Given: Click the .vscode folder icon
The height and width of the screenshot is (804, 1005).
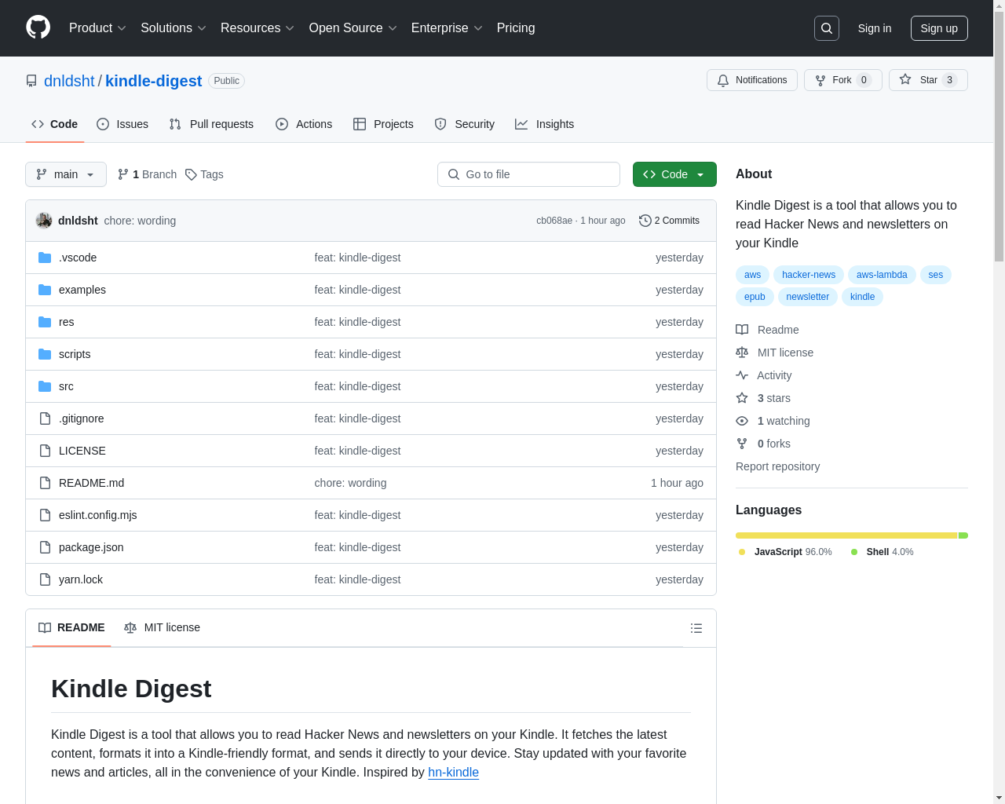Looking at the screenshot, I should click(x=45, y=258).
